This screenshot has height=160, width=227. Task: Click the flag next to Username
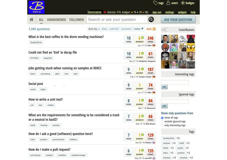point(105,12)
